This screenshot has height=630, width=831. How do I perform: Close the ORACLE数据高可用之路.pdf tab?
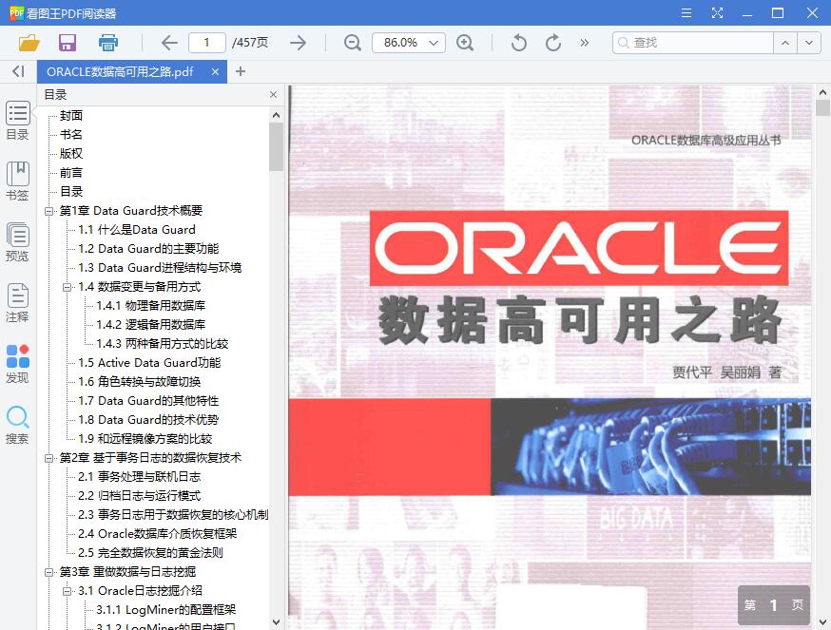point(215,71)
